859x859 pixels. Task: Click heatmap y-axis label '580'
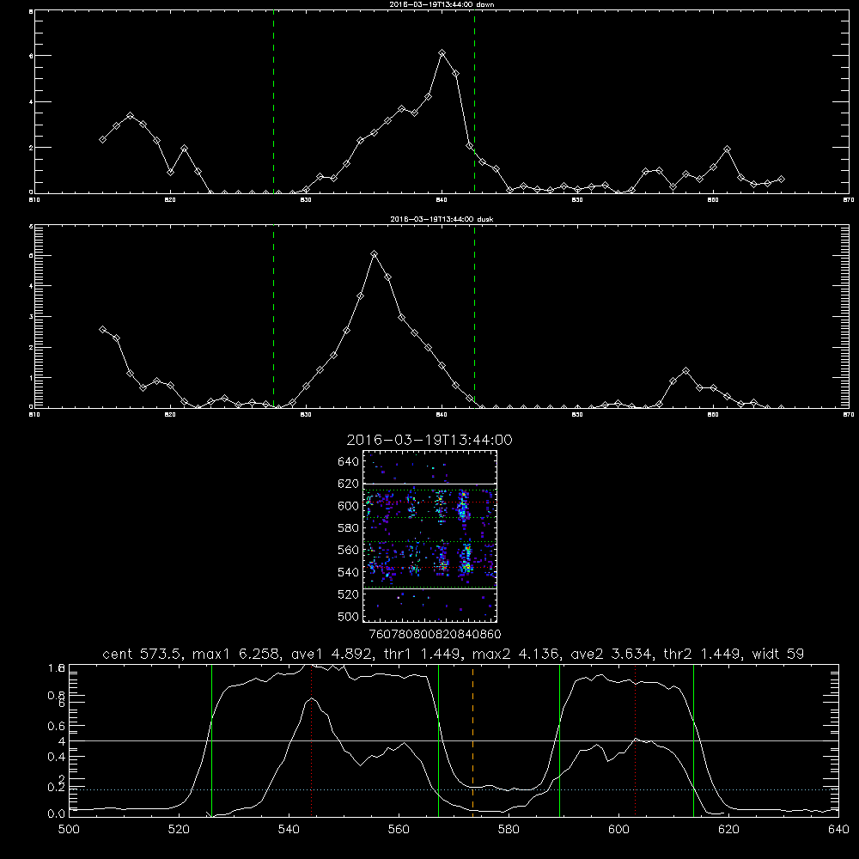click(349, 528)
